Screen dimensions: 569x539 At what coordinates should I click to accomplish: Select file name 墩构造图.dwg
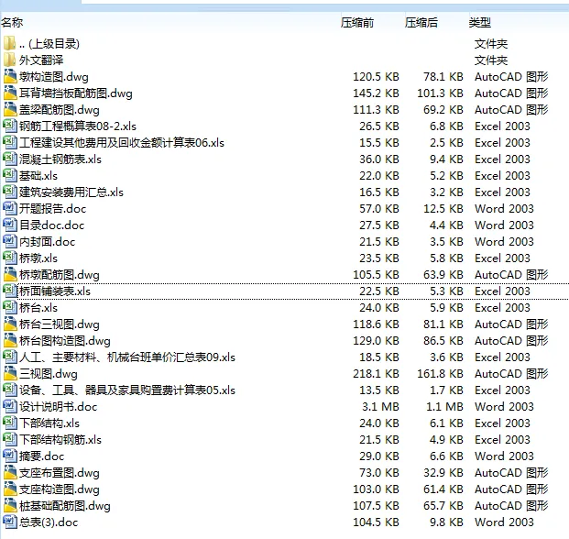[x=54, y=77]
